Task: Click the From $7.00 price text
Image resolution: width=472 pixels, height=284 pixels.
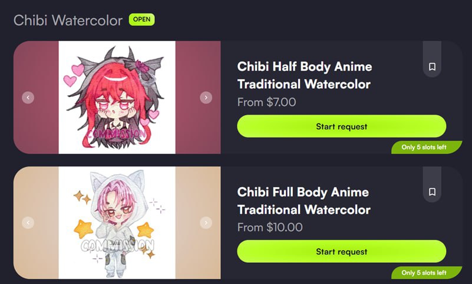Action: point(266,102)
